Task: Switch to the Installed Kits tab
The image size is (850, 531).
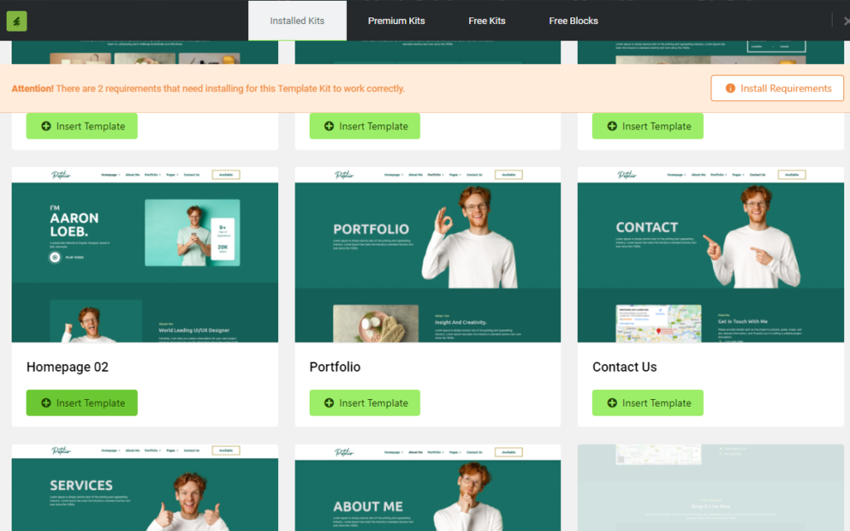Action: [297, 21]
